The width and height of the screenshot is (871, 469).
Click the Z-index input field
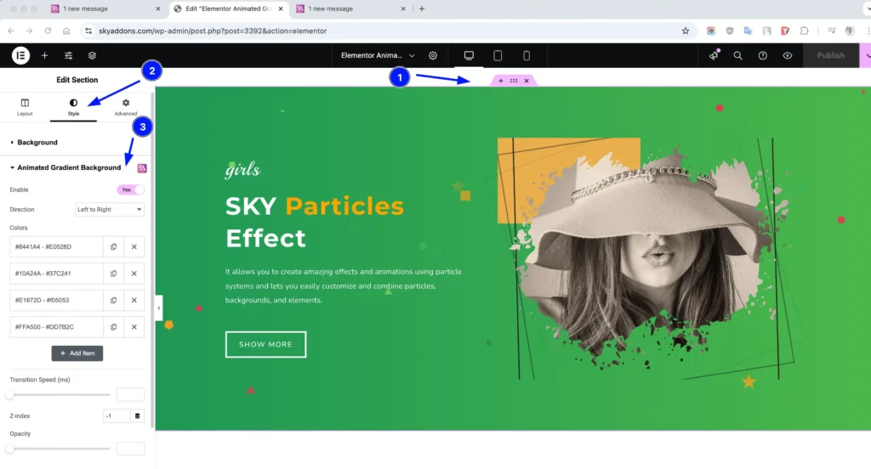117,415
